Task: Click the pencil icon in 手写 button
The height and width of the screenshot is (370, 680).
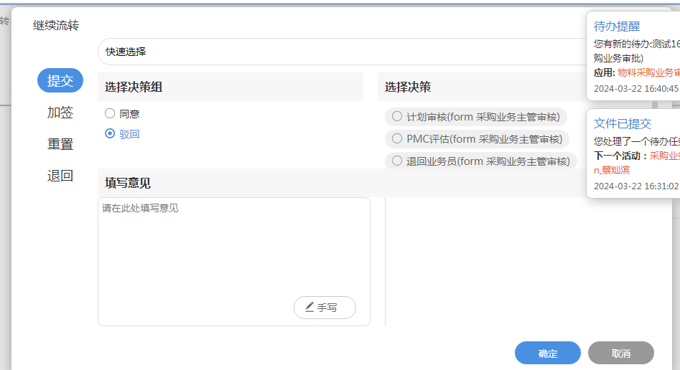Action: [309, 307]
